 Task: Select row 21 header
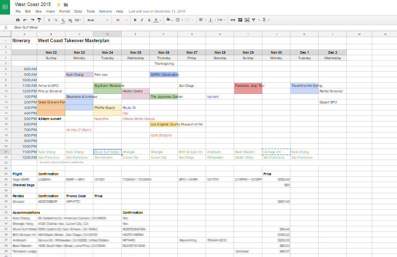[x=6, y=152]
